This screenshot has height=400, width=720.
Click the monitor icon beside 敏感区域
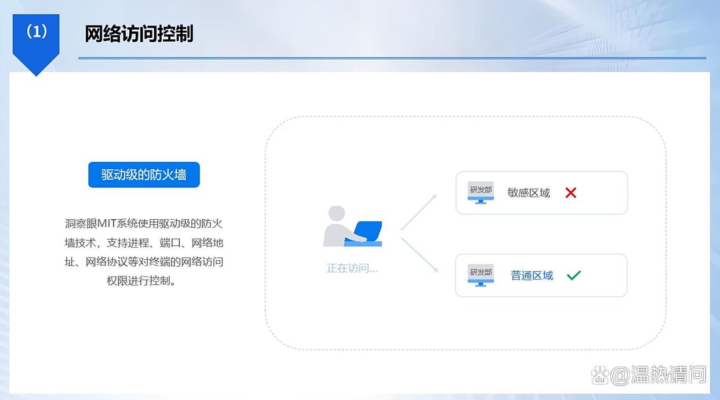(x=481, y=192)
